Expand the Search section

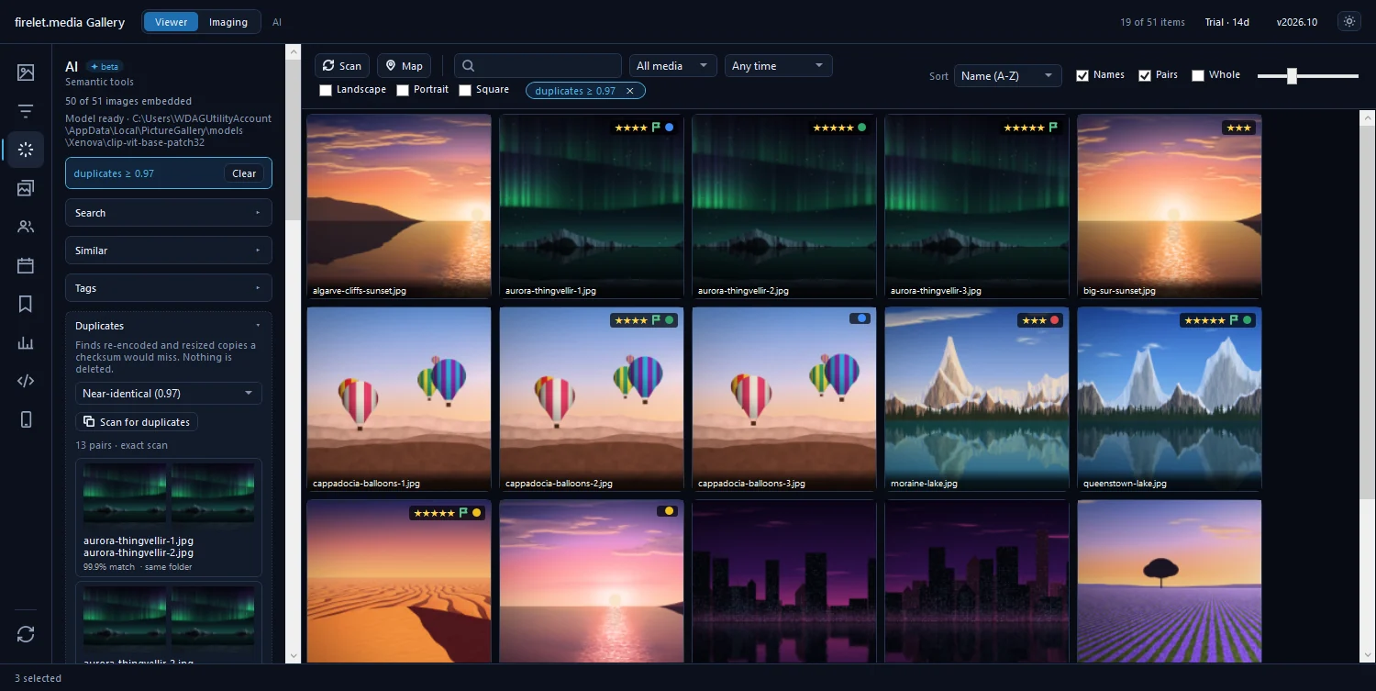coord(169,213)
